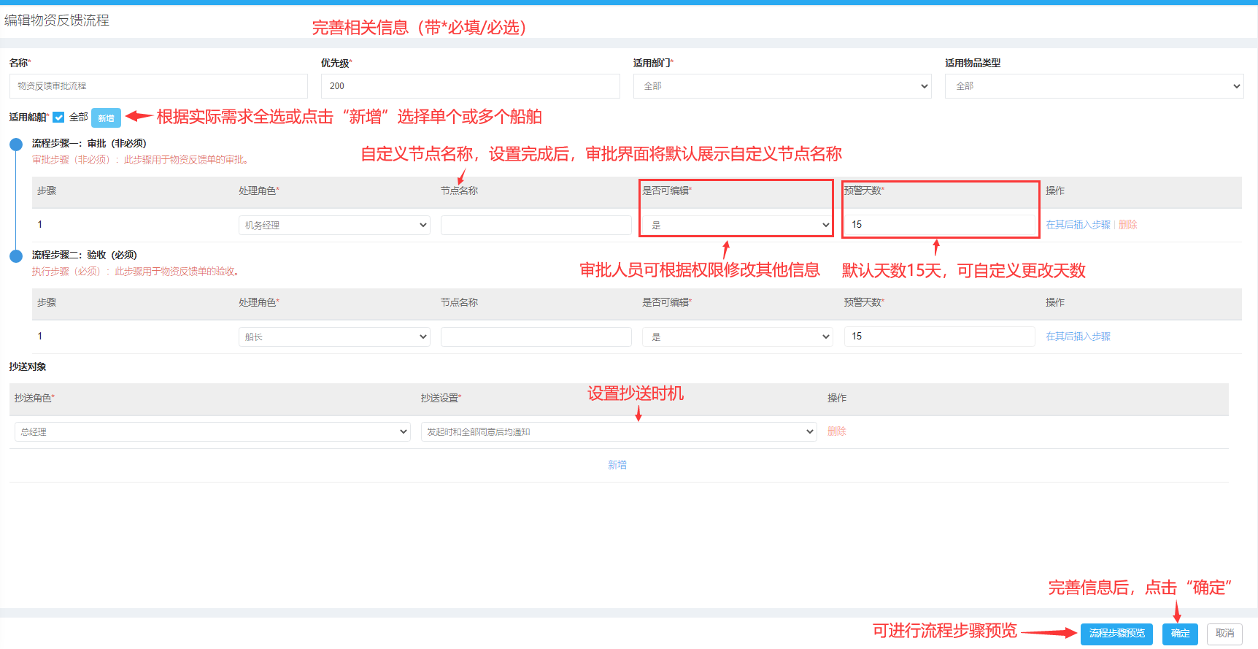Click 在其后插入步骤 in the 机务经理 row
The width and height of the screenshot is (1258, 649).
click(1078, 225)
